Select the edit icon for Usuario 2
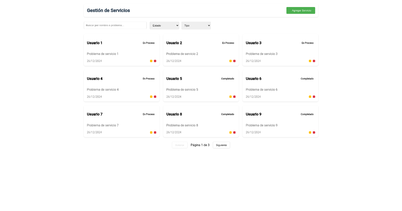Screen dimensions: 402x211 230,61
